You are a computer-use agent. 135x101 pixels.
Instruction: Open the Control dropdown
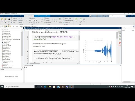tap(47, 20)
